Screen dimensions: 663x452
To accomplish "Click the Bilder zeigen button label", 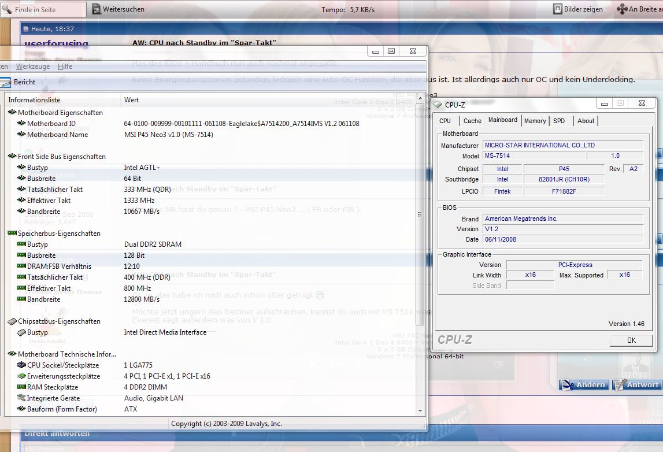I will 583,9.
